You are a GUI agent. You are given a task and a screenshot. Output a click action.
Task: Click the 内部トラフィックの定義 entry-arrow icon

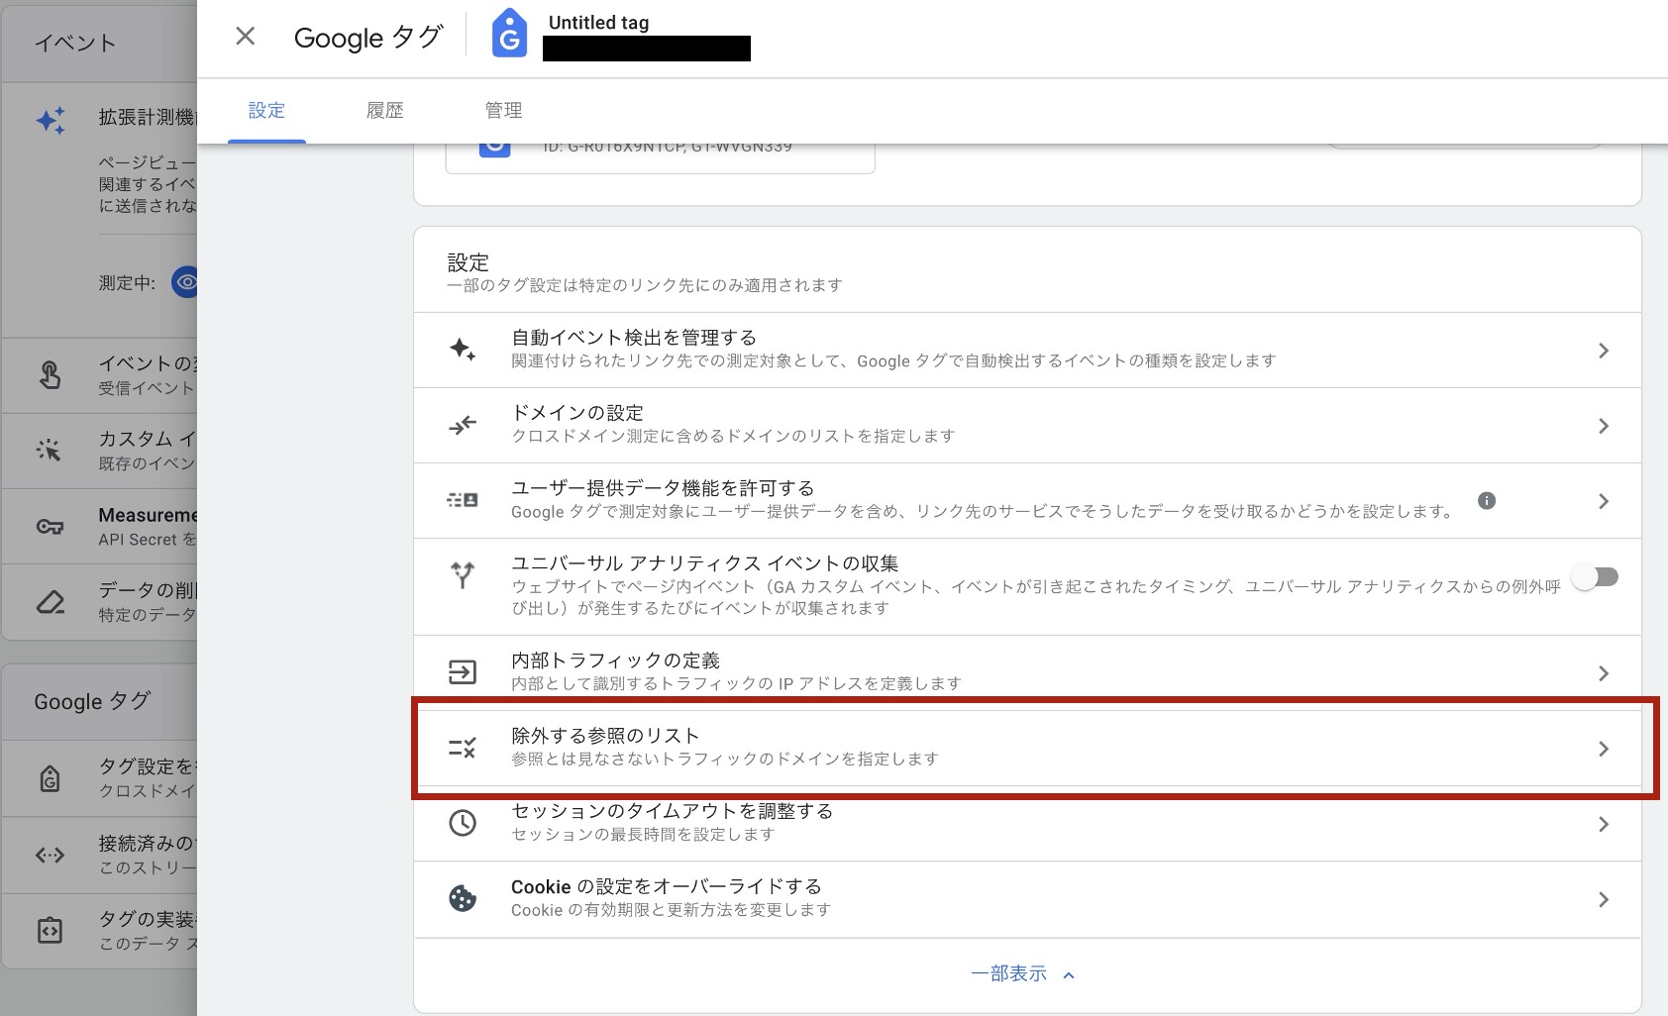pyautogui.click(x=463, y=672)
